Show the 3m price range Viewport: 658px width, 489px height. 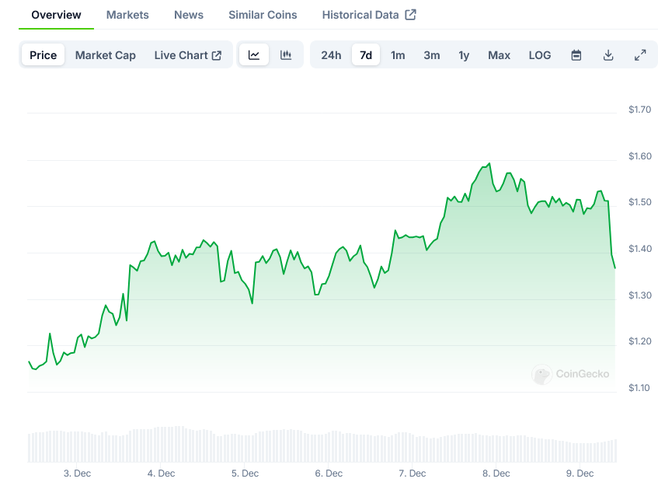coord(432,55)
